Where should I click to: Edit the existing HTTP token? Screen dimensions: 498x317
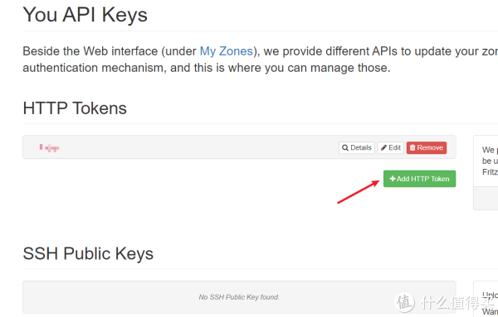coord(391,148)
